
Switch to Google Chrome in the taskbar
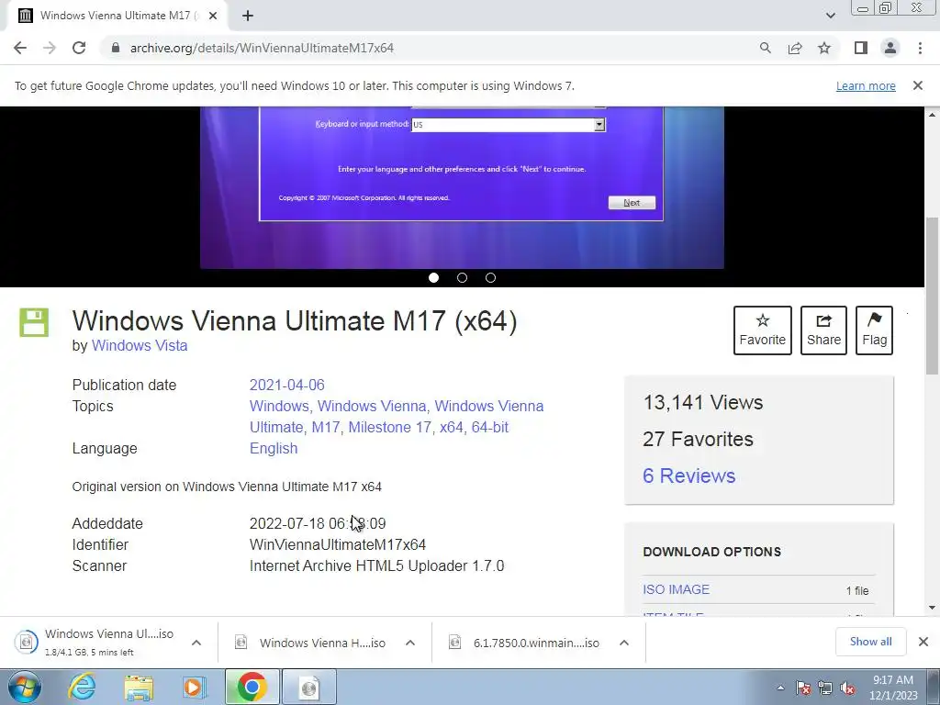252,687
